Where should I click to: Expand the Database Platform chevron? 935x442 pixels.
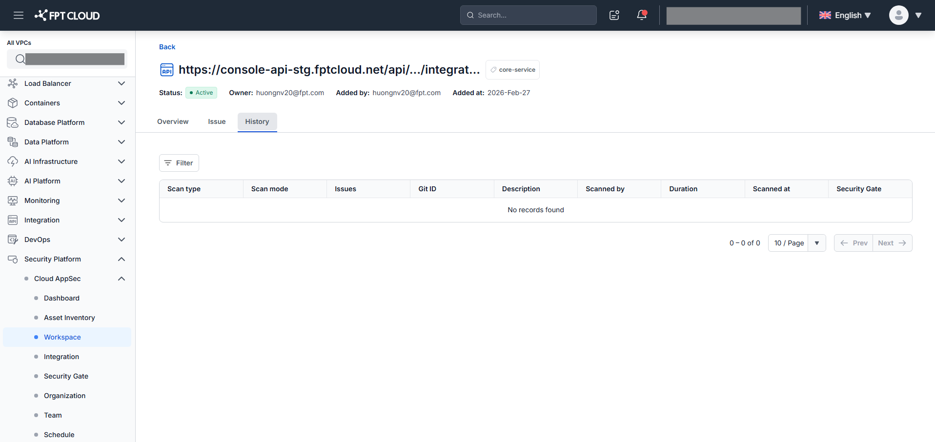pos(122,122)
